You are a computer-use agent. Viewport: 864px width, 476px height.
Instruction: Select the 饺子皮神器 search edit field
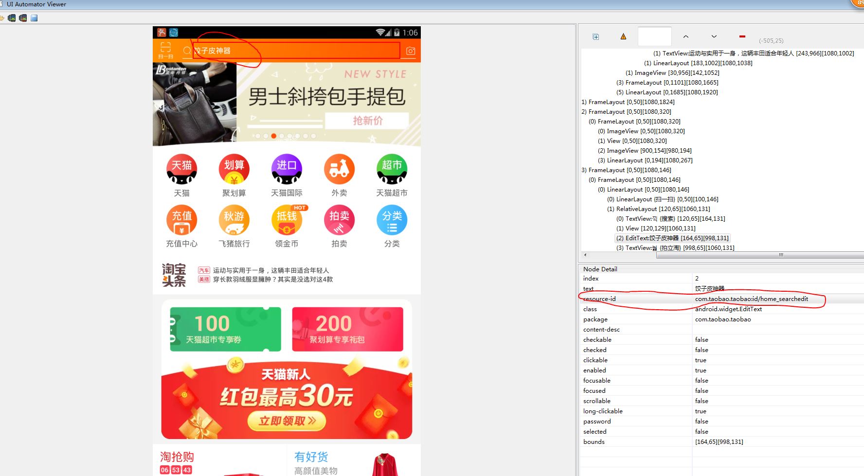[x=296, y=51]
